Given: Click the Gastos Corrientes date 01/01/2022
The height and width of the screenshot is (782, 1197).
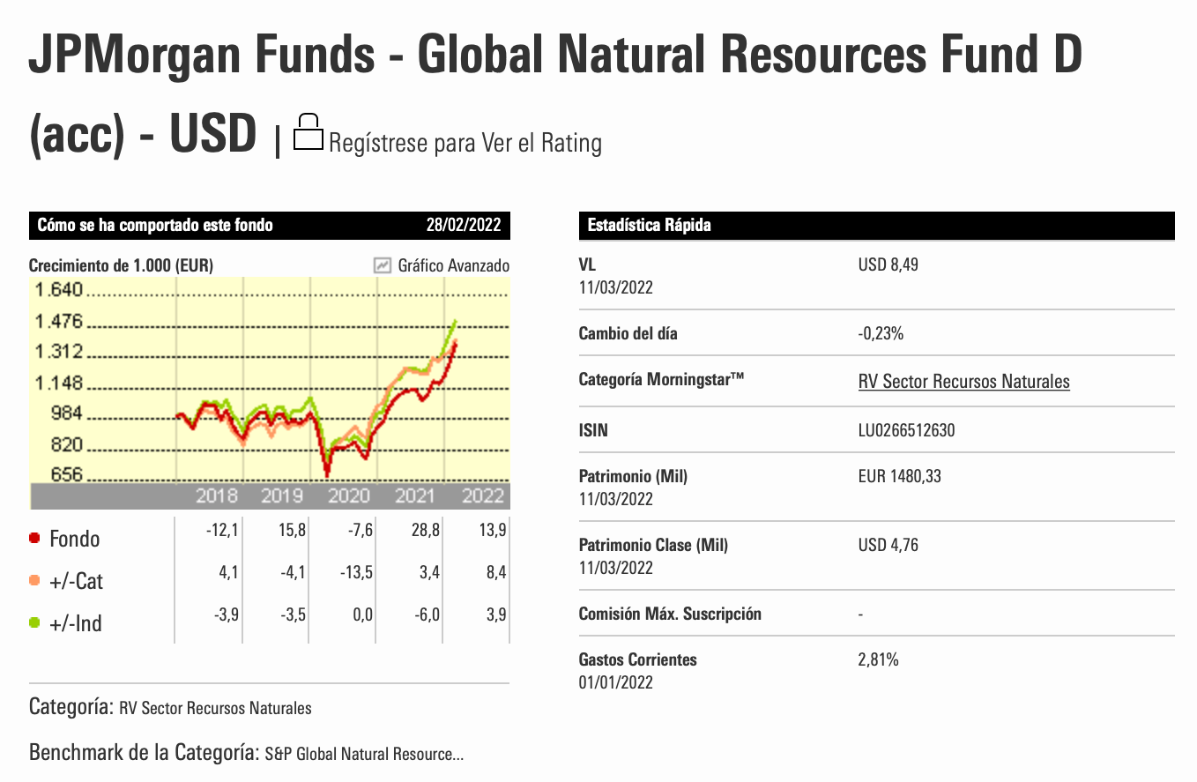Looking at the screenshot, I should (615, 682).
